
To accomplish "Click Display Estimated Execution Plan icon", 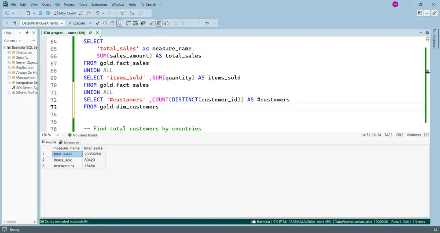I will click(x=105, y=23).
